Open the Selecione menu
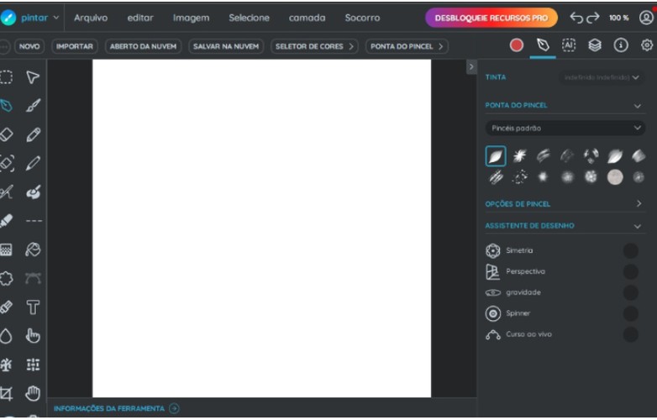Viewport: 657px width, 420px height. coord(249,18)
